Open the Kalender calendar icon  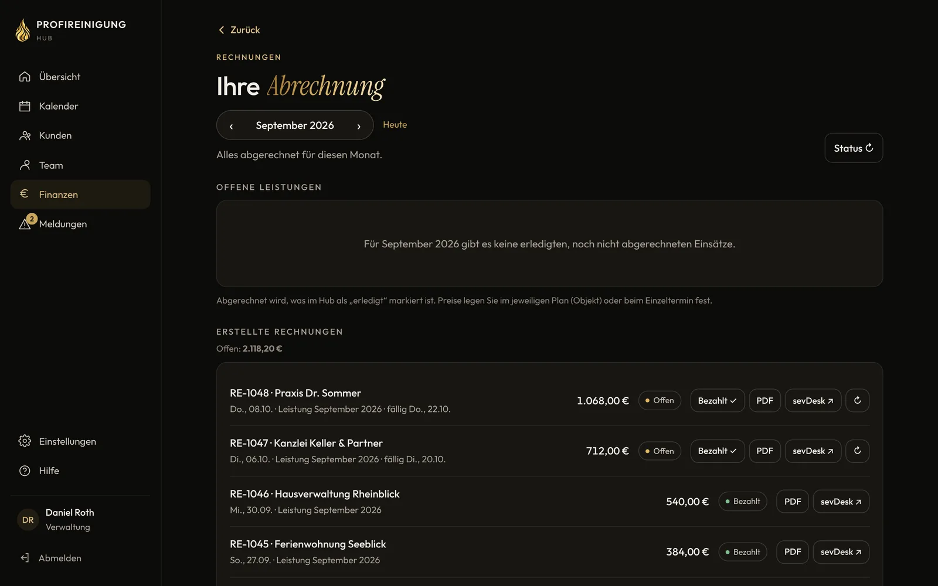pos(25,106)
